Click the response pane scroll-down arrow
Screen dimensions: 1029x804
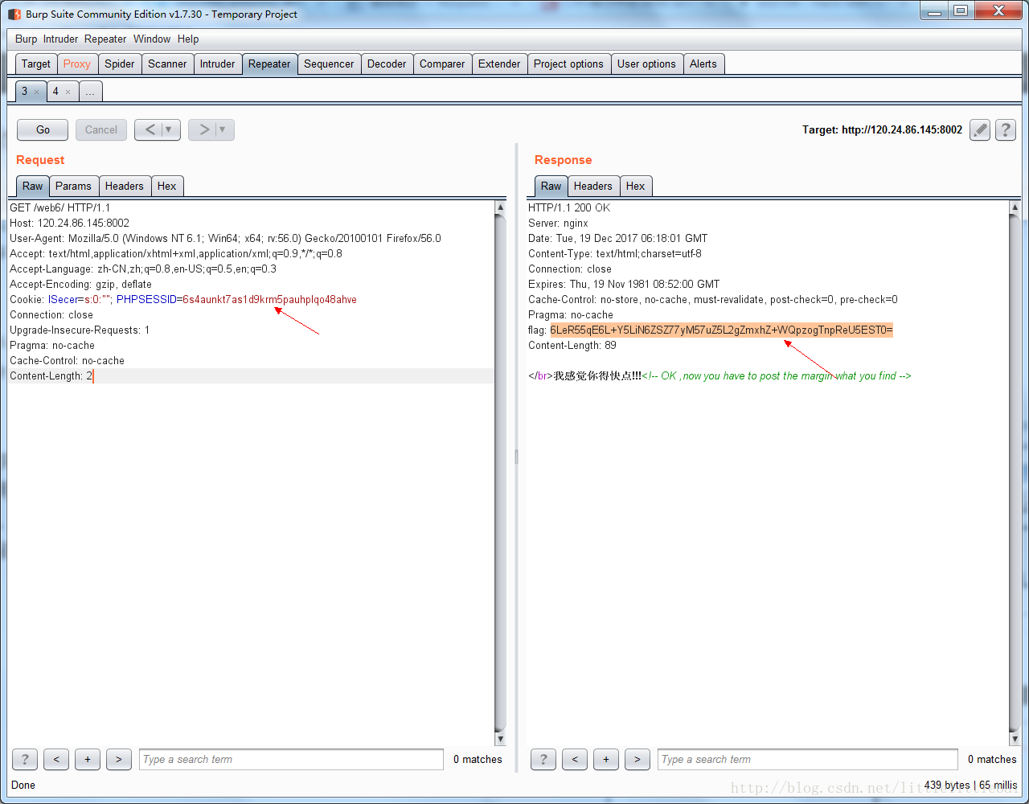point(1015,739)
